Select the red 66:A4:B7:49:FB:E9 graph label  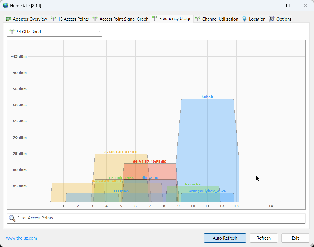coord(150,162)
